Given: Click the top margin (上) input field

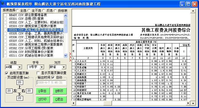Looking at the screenshot, I should 20,82.
